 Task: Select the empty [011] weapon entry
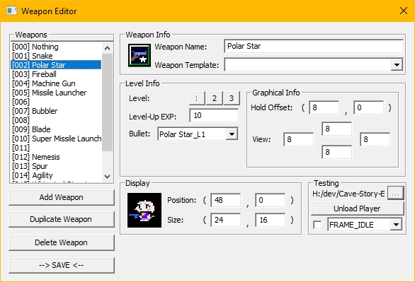coord(56,148)
